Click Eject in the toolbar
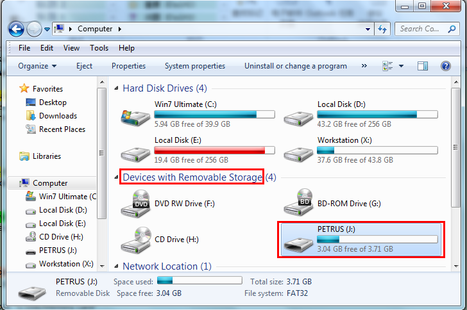 [x=84, y=66]
